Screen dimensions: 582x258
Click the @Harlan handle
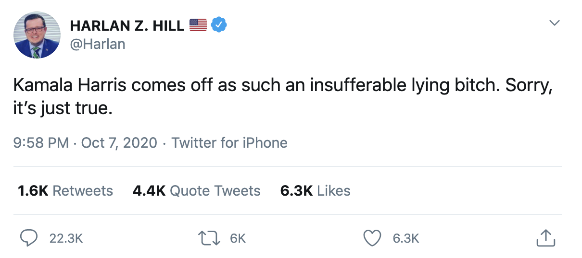tap(98, 44)
